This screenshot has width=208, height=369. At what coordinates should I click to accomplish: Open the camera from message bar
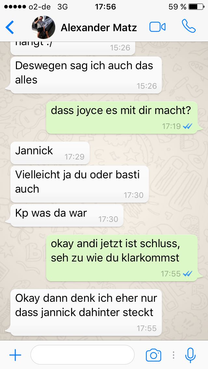coord(153,355)
